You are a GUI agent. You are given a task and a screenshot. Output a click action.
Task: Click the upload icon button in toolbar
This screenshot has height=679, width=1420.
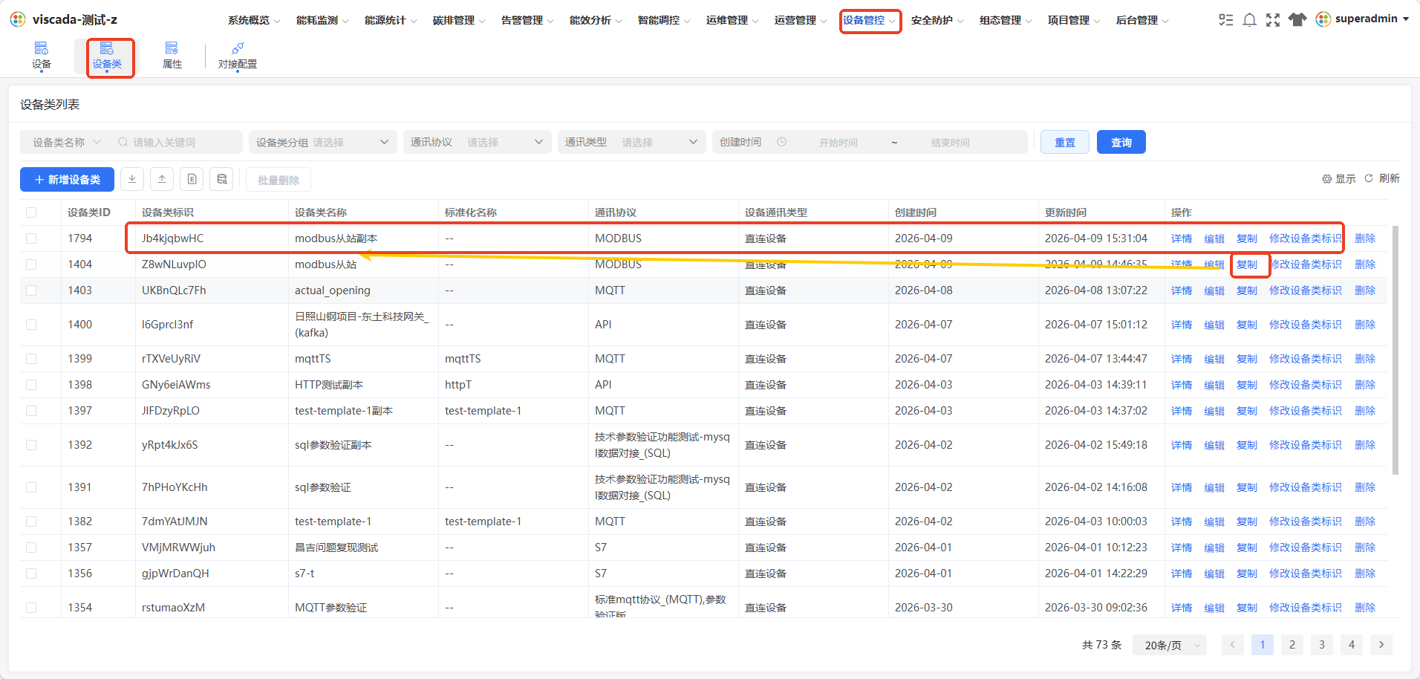[x=162, y=179]
